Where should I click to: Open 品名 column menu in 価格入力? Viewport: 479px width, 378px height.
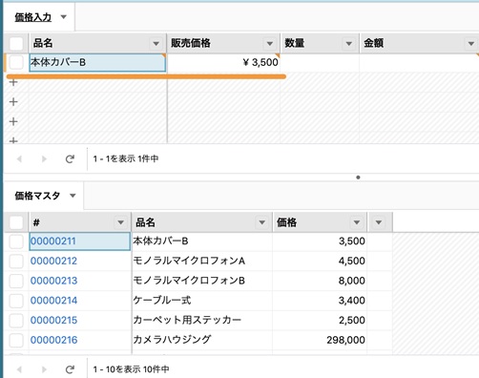click(156, 43)
